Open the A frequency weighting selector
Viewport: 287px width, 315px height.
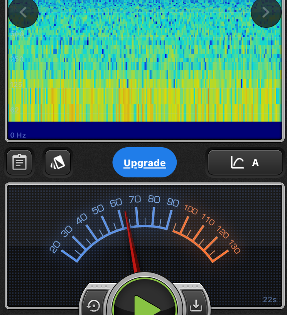255,163
